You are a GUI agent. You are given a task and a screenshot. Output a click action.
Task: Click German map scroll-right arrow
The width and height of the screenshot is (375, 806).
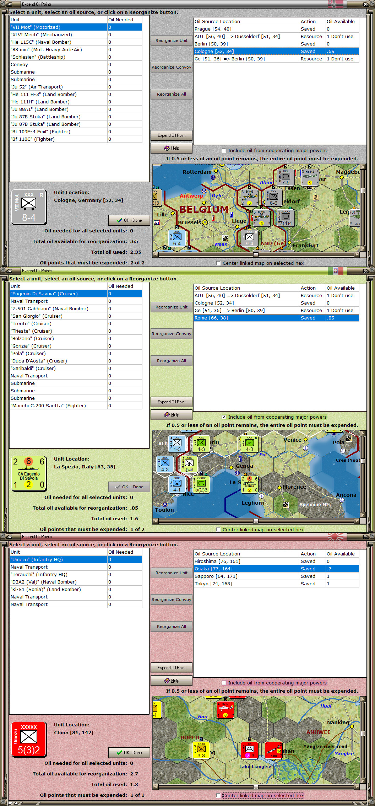click(x=357, y=254)
